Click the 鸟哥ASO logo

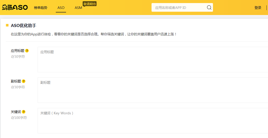tap(15, 8)
